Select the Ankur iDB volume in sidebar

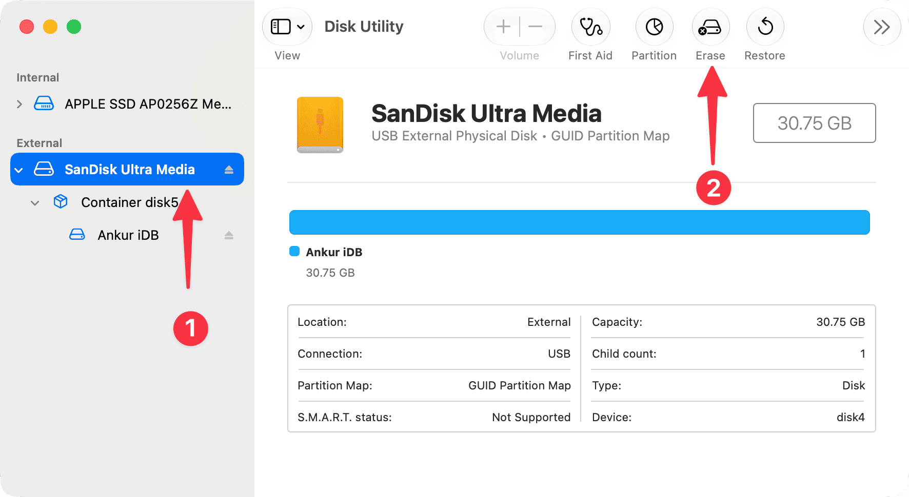click(127, 235)
